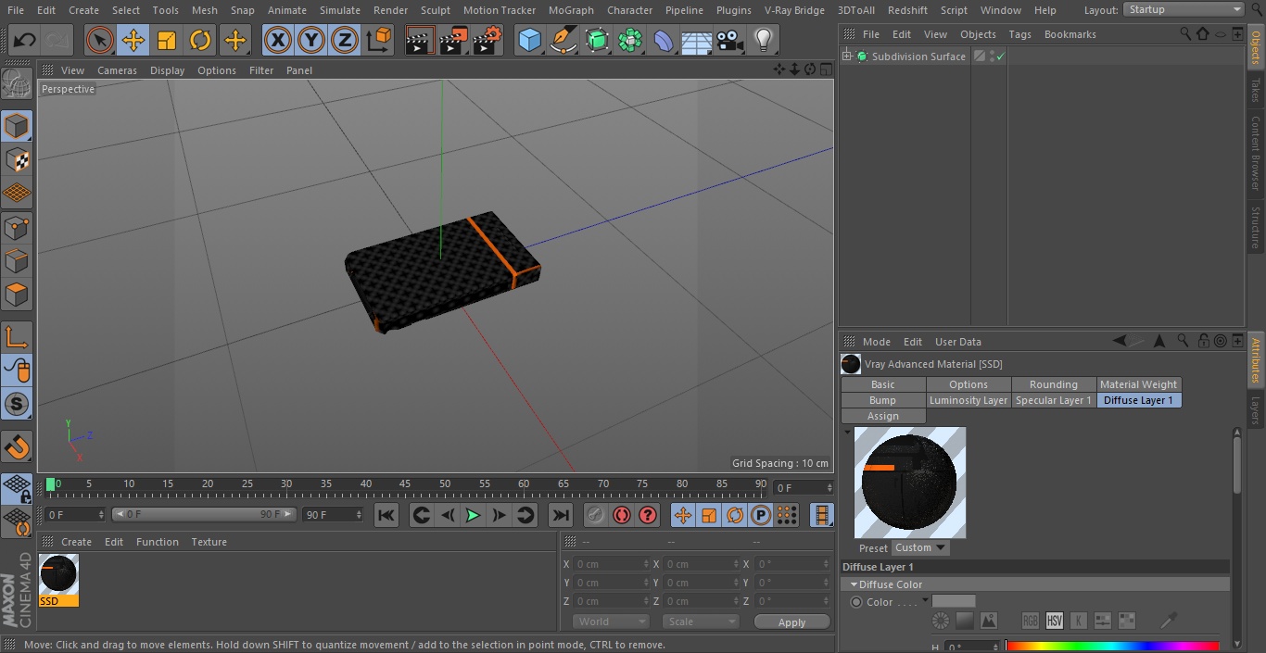The width and height of the screenshot is (1266, 653).
Task: Toggle Subdivision Surface enable checkmark
Action: click(x=1001, y=57)
